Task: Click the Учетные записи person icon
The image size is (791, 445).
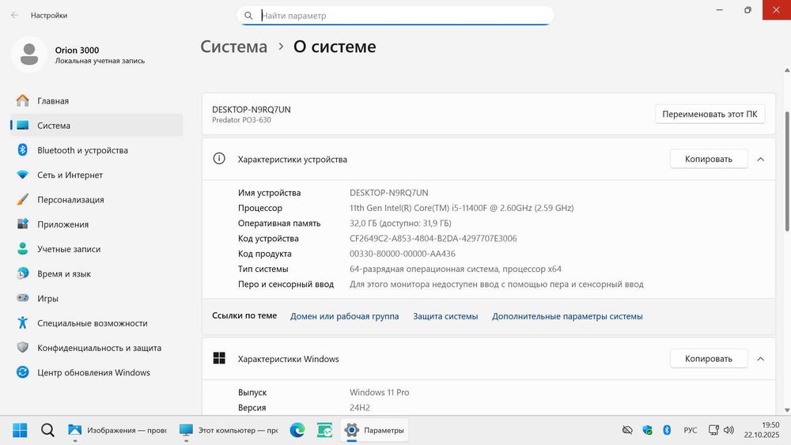Action: tap(23, 249)
